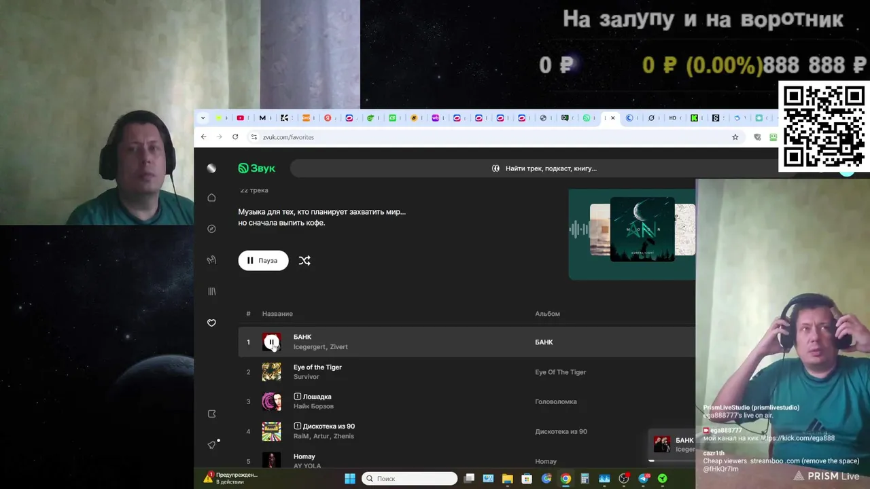Open Microsoft Store from the taskbar
This screenshot has width=870, height=489.
(527, 479)
